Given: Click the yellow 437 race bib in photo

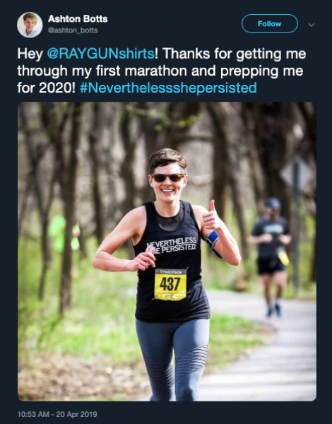Looking at the screenshot, I should coord(170,284).
